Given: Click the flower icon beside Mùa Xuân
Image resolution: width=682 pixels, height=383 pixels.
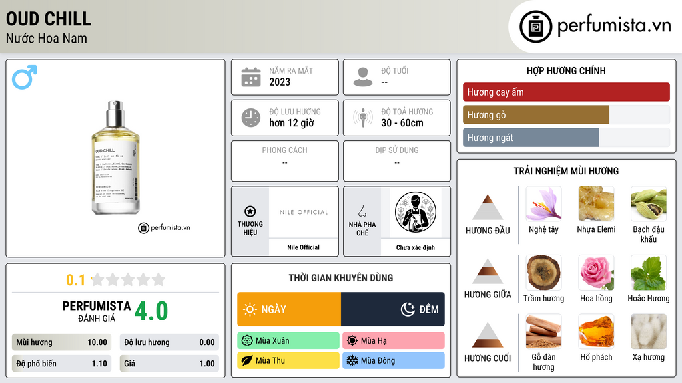Looking at the screenshot, I should coord(247,341).
